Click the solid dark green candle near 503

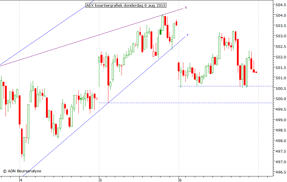pyautogui.click(x=160, y=32)
